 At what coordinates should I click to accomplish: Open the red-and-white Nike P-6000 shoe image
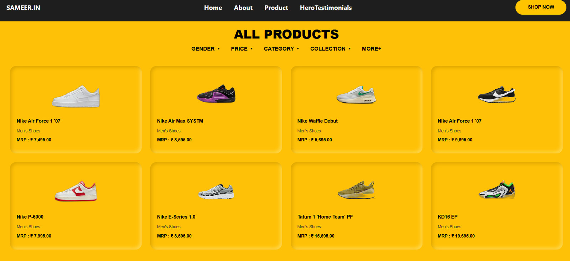pos(76,191)
